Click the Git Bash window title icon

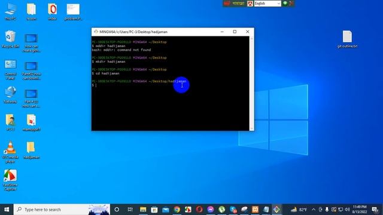96,32
